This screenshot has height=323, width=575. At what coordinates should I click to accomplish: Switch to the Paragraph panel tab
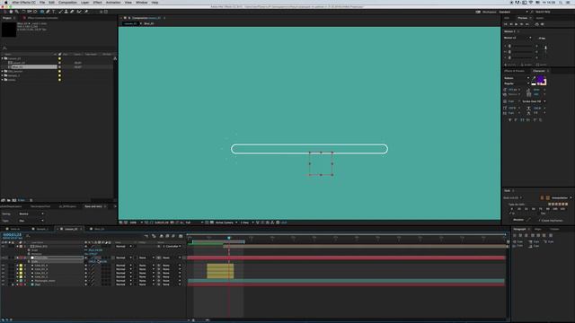[519, 229]
